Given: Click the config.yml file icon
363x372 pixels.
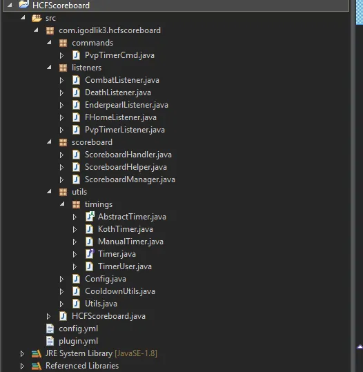Looking at the screenshot, I should [50, 329].
